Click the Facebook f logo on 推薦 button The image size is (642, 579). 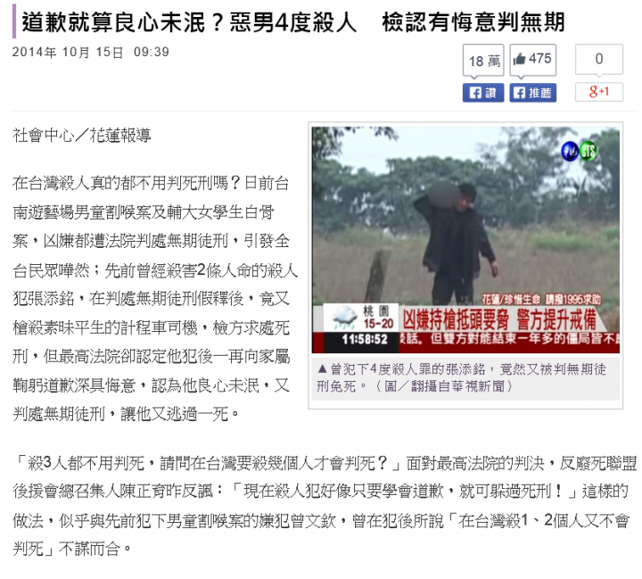tap(519, 93)
